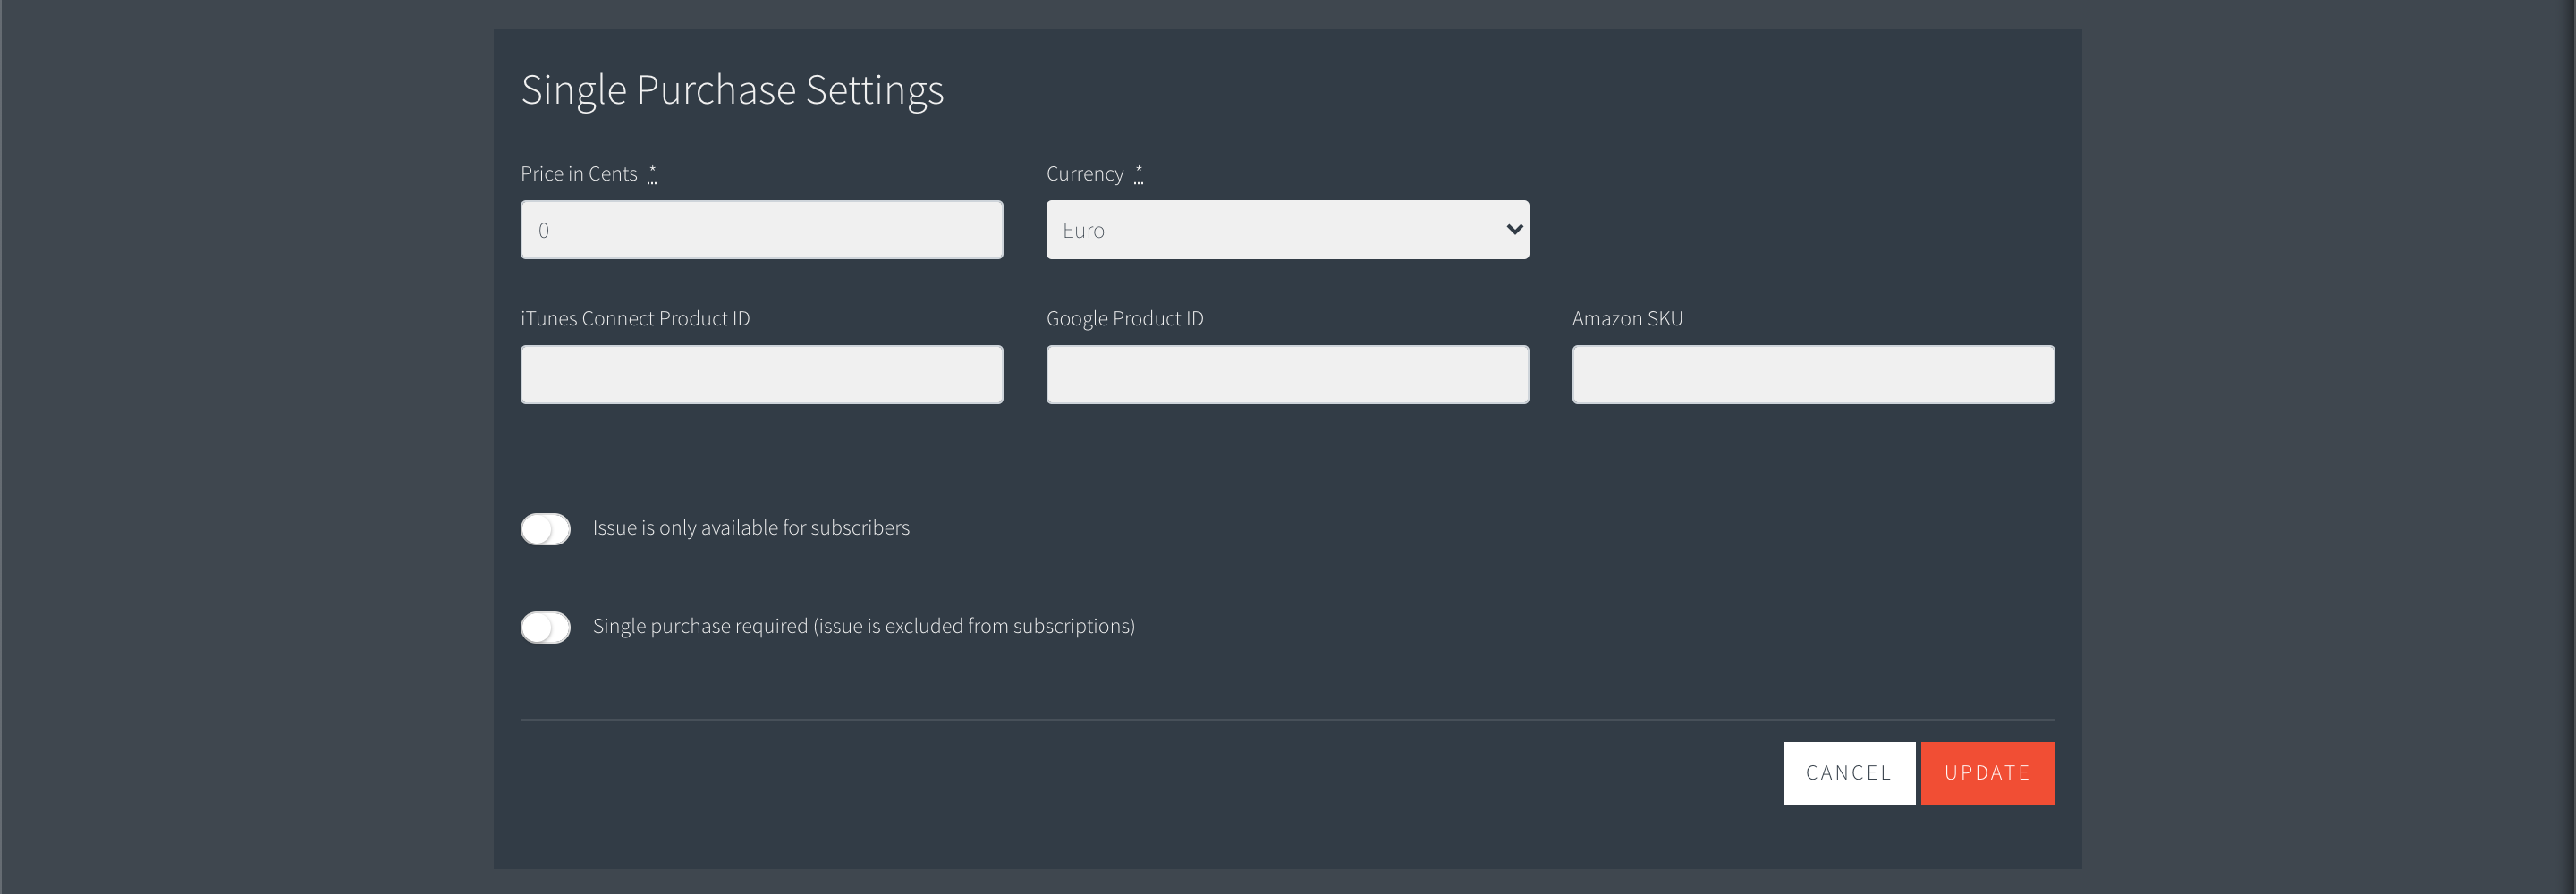This screenshot has width=2576, height=894.
Task: Toggle Issue is only available for subscribers
Action: pyautogui.click(x=545, y=529)
